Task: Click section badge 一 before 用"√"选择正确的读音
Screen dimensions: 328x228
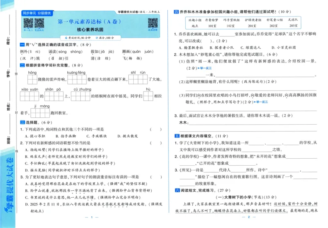Action: [x=22, y=45]
